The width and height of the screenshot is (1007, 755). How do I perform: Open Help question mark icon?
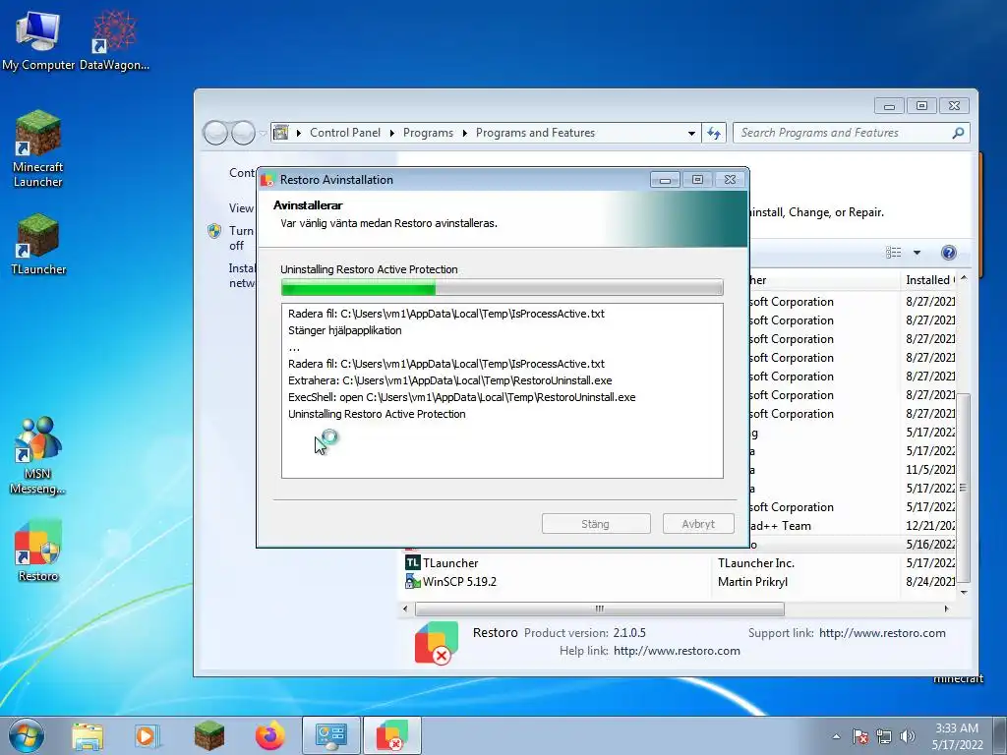pyautogui.click(x=949, y=253)
